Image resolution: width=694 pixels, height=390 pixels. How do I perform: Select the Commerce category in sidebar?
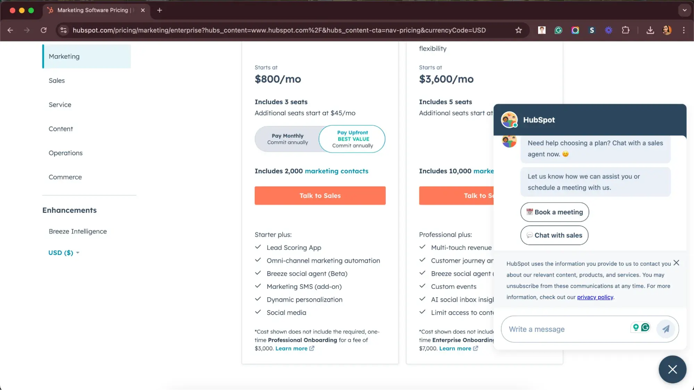coord(65,177)
